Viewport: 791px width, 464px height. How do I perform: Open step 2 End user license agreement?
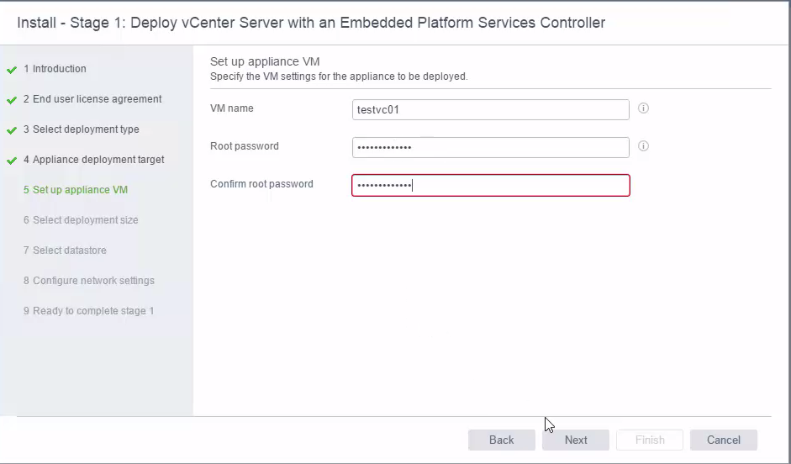click(x=92, y=99)
